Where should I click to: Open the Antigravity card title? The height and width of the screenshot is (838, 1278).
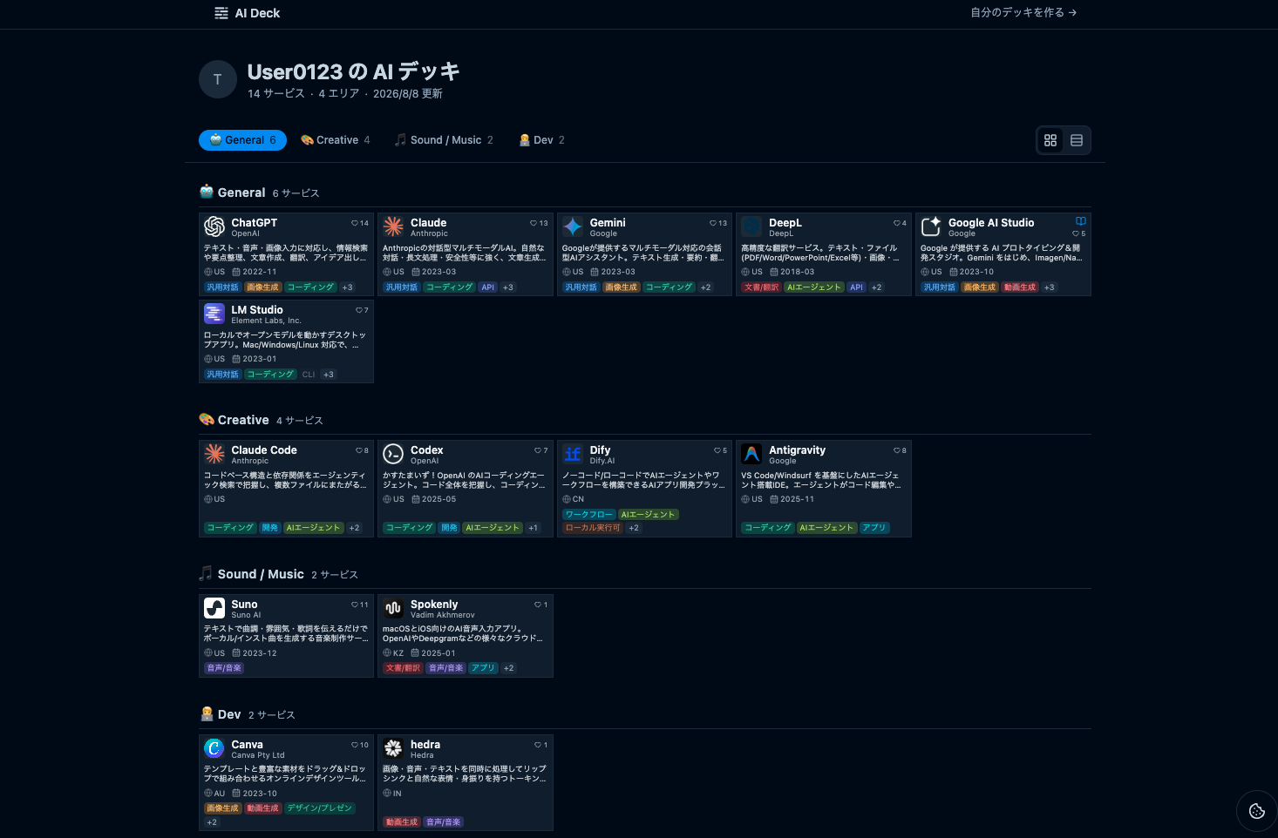[797, 450]
